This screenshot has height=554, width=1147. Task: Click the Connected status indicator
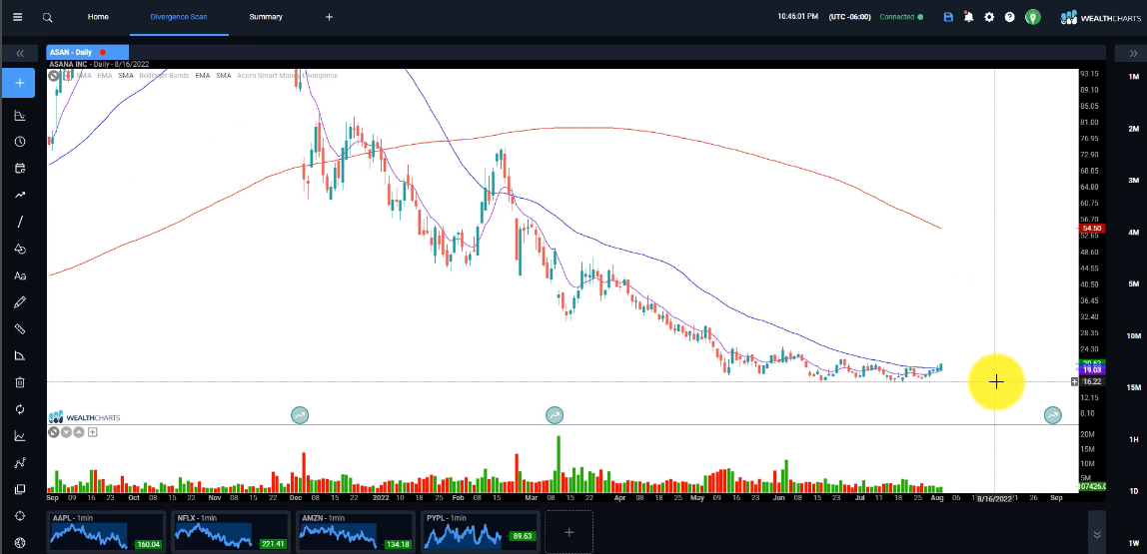click(901, 17)
